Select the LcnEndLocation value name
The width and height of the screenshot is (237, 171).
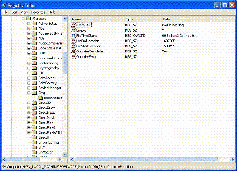(x=87, y=41)
